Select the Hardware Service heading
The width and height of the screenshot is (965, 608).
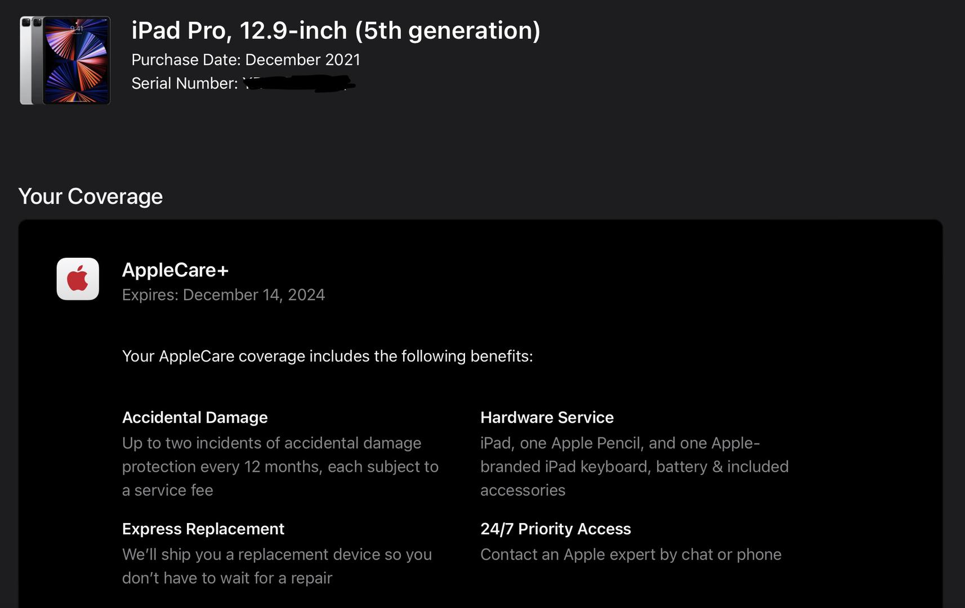(x=547, y=418)
